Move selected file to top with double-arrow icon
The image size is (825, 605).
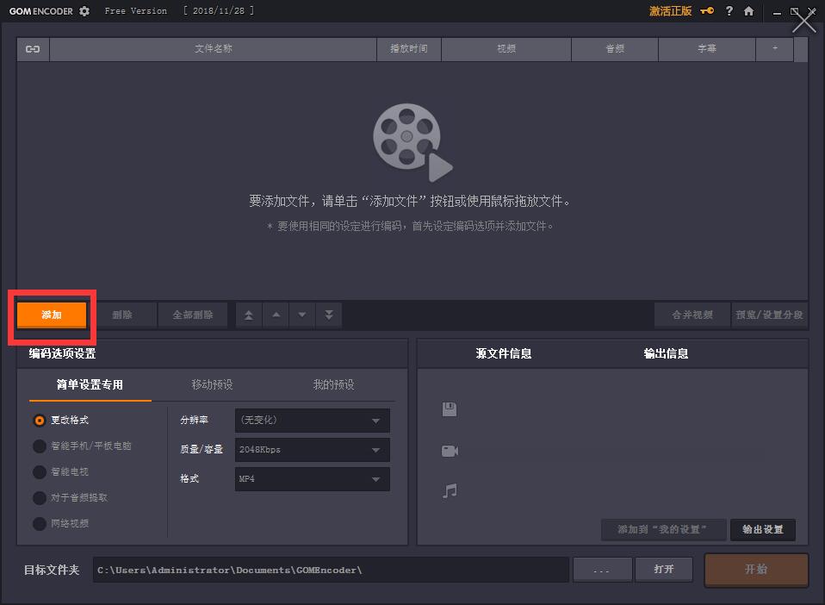248,315
